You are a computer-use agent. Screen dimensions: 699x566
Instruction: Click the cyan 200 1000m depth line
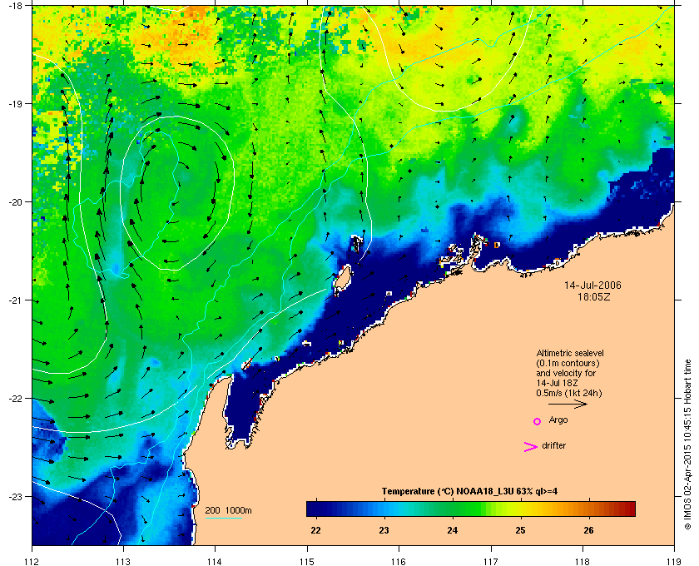pos(224,519)
